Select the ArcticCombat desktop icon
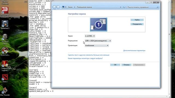This screenshot has width=175, height=98. point(5,51)
